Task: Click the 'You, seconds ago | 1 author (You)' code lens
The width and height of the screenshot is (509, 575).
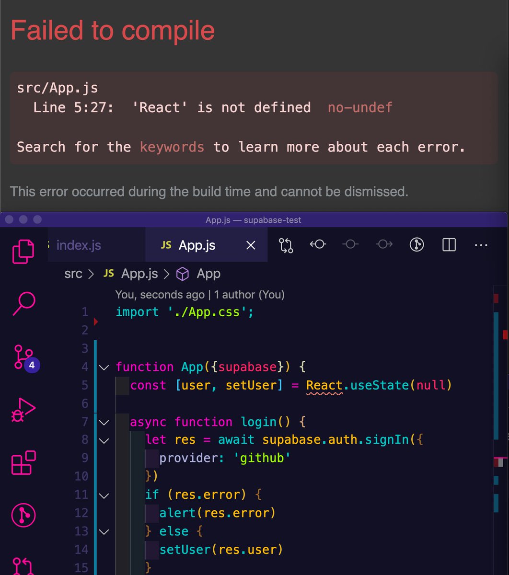Action: click(200, 294)
